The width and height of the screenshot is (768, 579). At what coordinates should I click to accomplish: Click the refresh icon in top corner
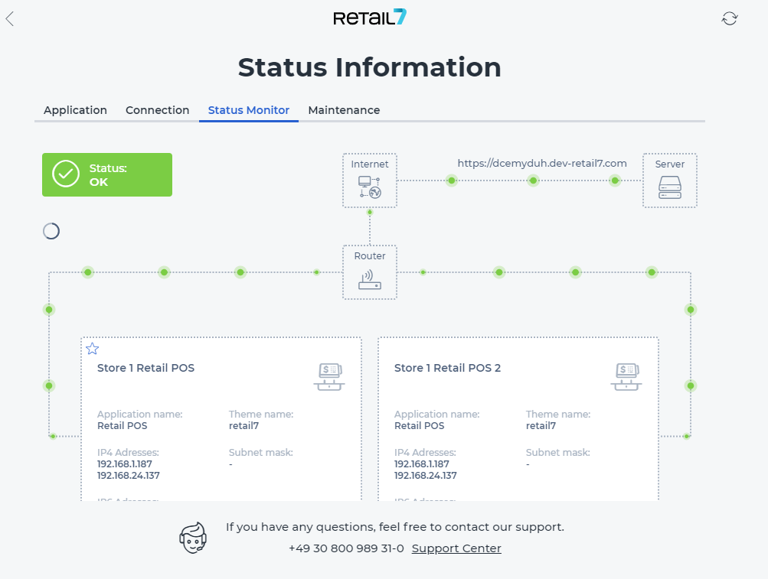tap(729, 18)
